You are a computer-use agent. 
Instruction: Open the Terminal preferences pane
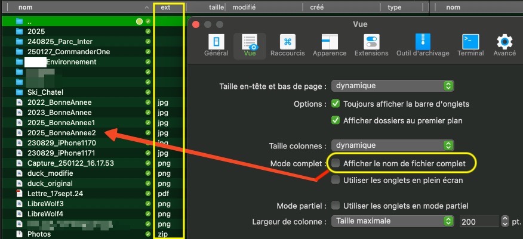click(470, 45)
